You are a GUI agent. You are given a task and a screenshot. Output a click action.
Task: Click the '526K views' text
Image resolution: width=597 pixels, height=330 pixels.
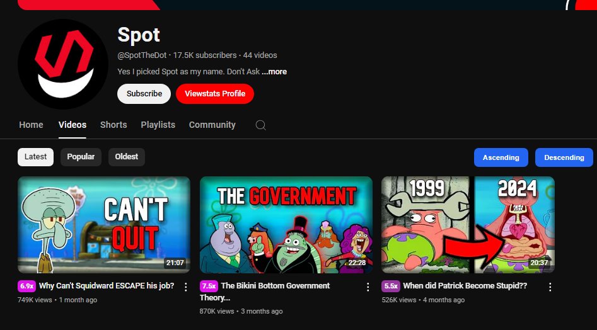[399, 300]
